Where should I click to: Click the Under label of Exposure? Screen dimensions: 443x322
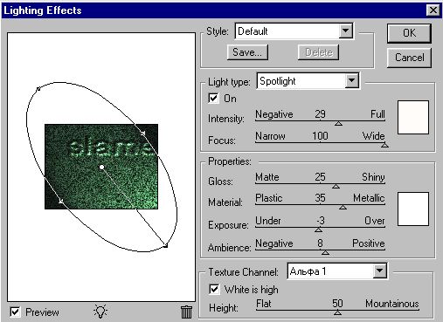[268, 221]
